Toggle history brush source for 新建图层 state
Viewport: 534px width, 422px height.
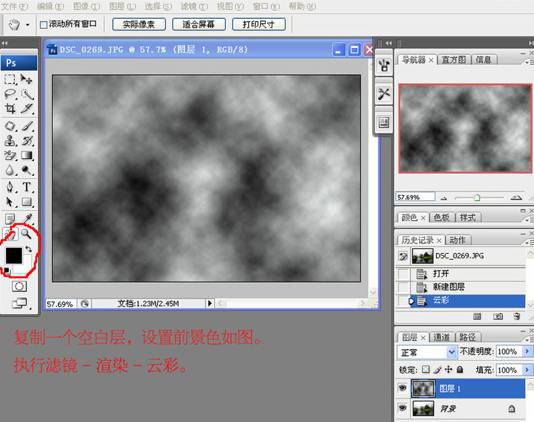[404, 287]
